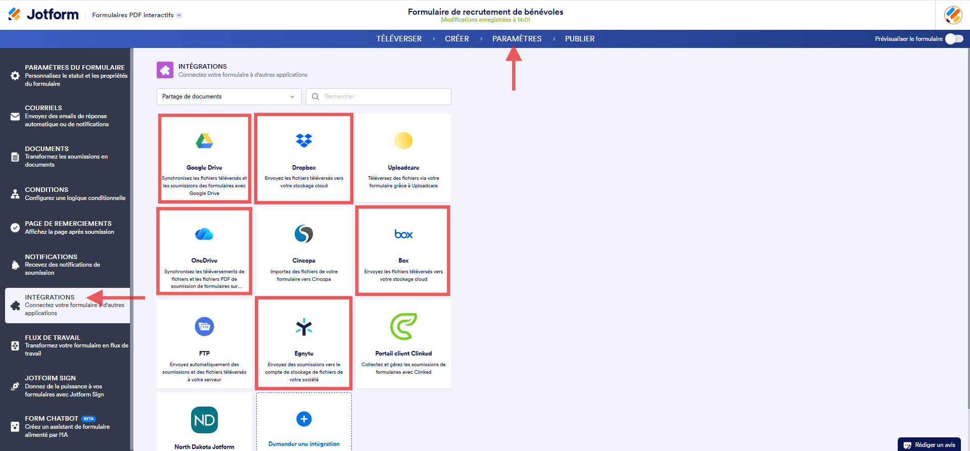Click the Box logo icon

[403, 234]
